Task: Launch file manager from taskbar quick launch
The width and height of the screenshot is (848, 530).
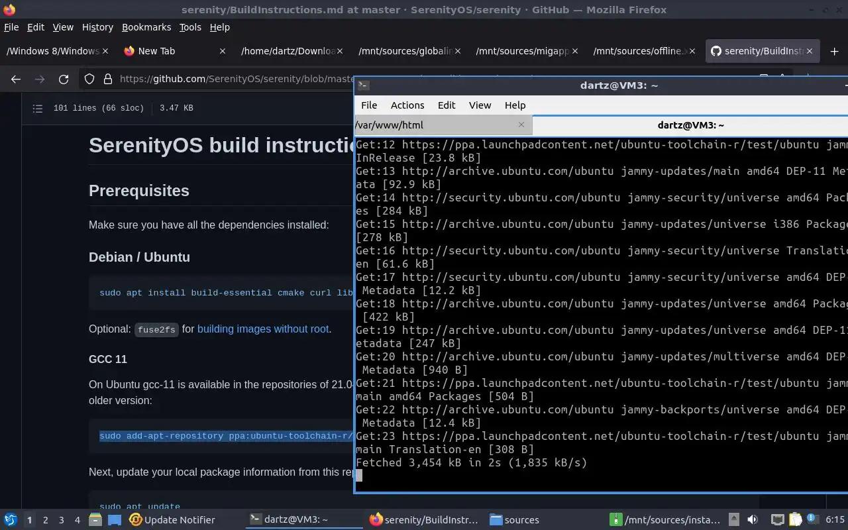Action: pos(95,519)
